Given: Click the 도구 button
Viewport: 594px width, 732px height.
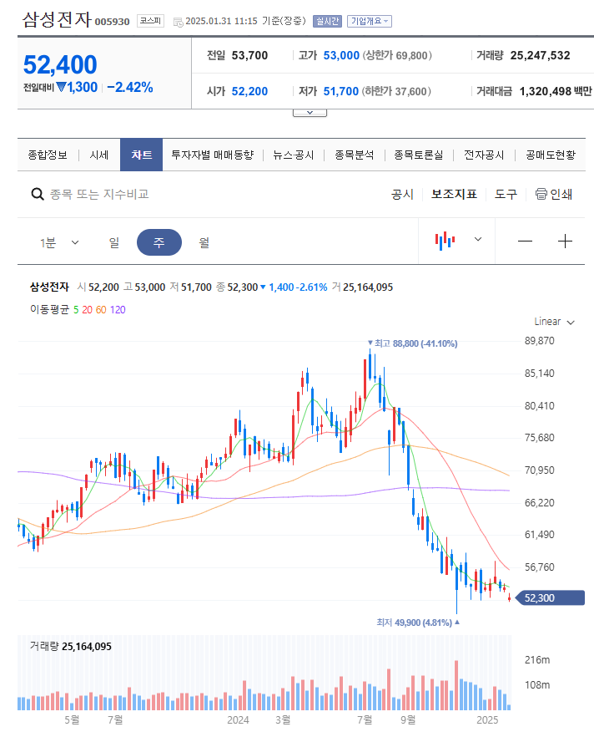Looking at the screenshot, I should pos(506,194).
